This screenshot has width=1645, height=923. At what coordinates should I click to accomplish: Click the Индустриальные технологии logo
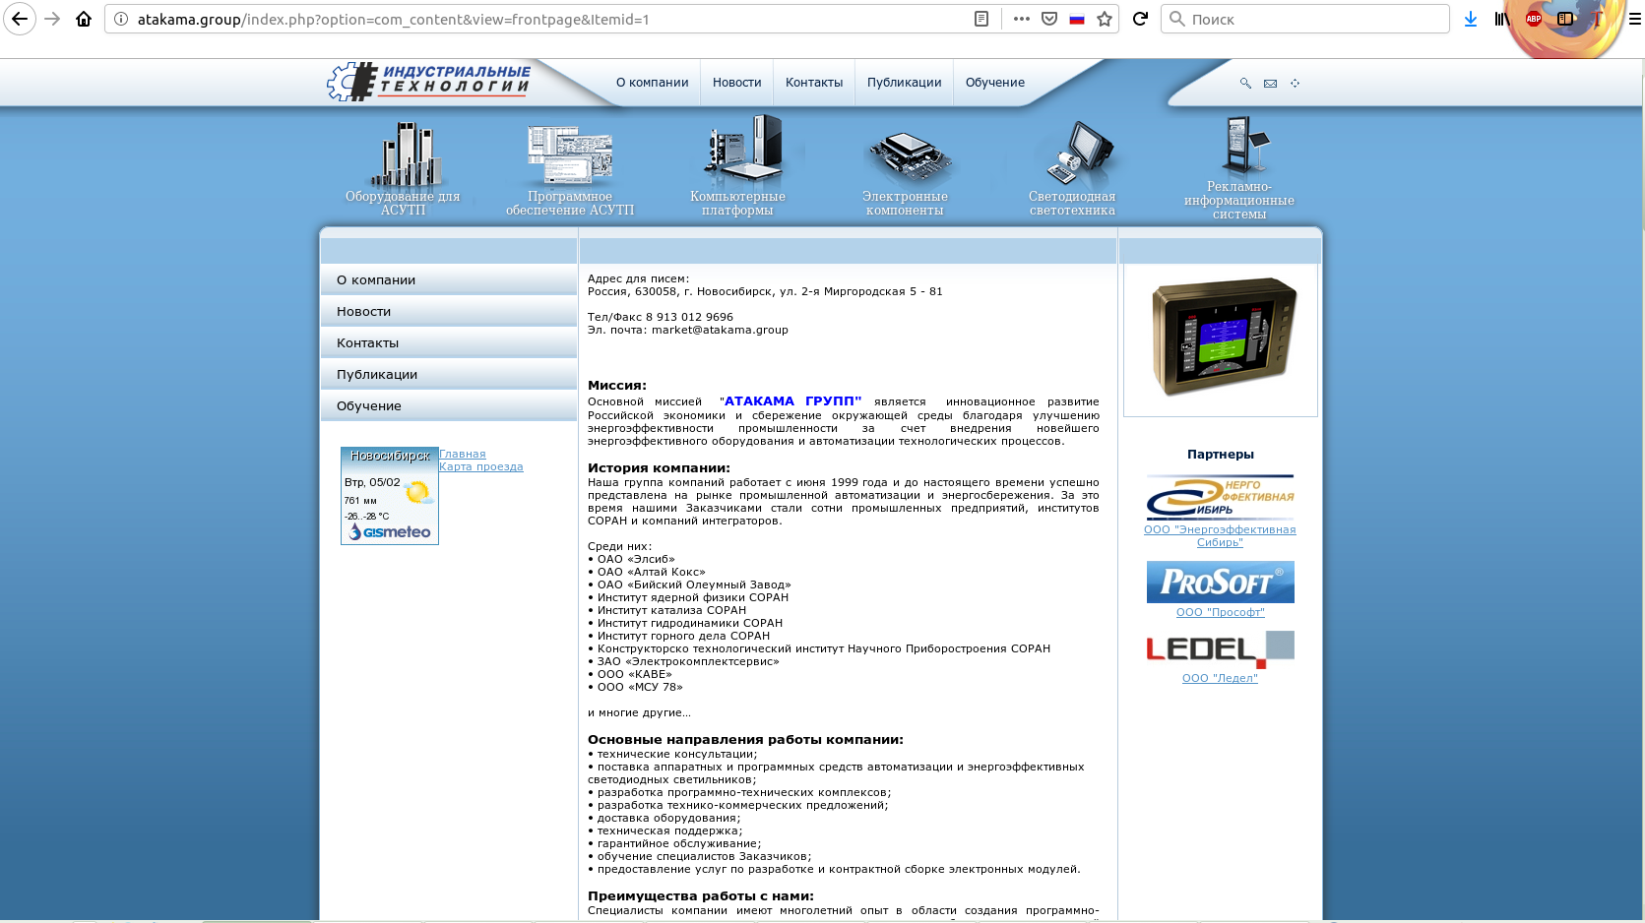pyautogui.click(x=428, y=82)
